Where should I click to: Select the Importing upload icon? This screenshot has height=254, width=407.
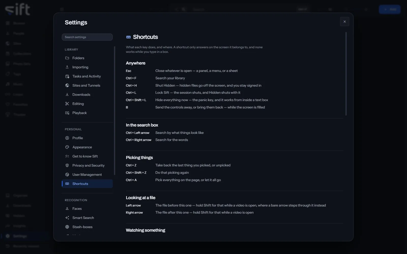67,67
